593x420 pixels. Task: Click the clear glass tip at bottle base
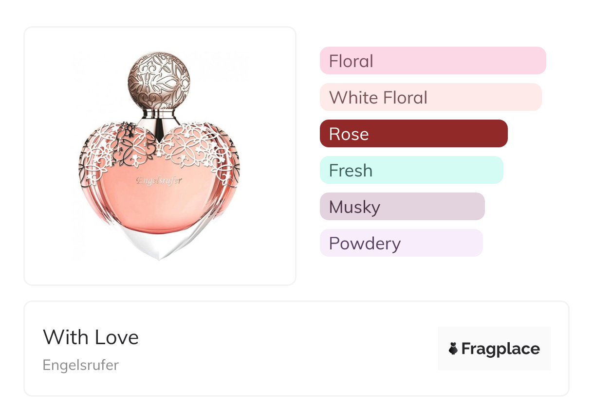(x=159, y=248)
